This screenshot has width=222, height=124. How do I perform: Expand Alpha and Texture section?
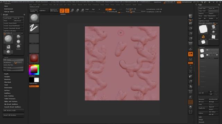click(x=11, y=101)
